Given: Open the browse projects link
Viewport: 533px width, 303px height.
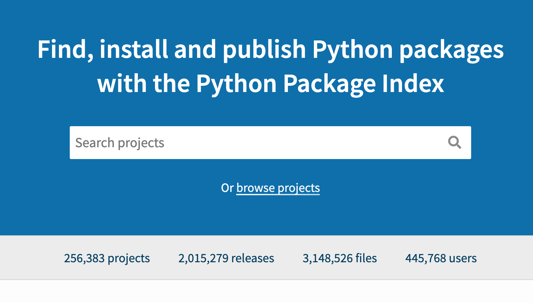Looking at the screenshot, I should (x=278, y=188).
